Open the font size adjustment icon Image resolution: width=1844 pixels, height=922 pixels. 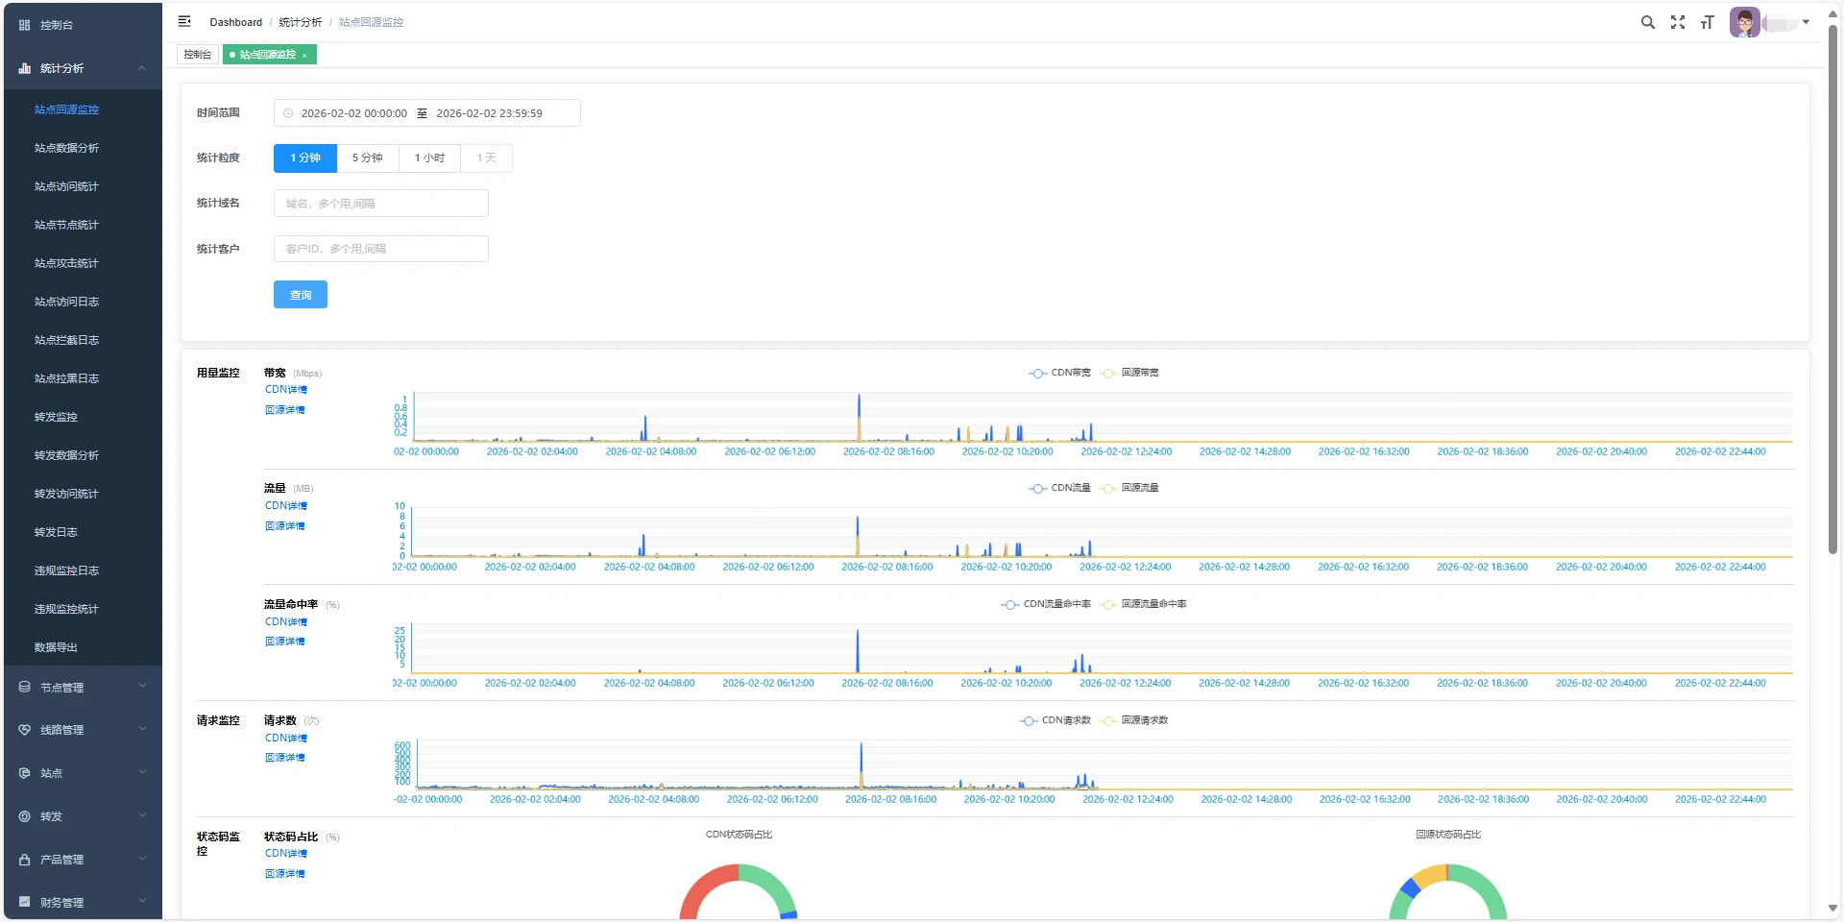pos(1707,22)
